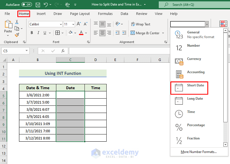Click the Insert Function fx icon
The height and width of the screenshot is (164, 230).
point(63,51)
